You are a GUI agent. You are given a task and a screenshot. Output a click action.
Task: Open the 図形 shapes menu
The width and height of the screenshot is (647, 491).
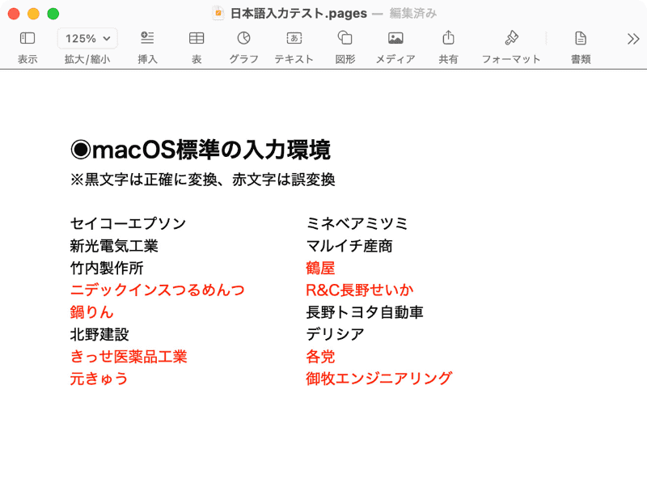tap(345, 38)
